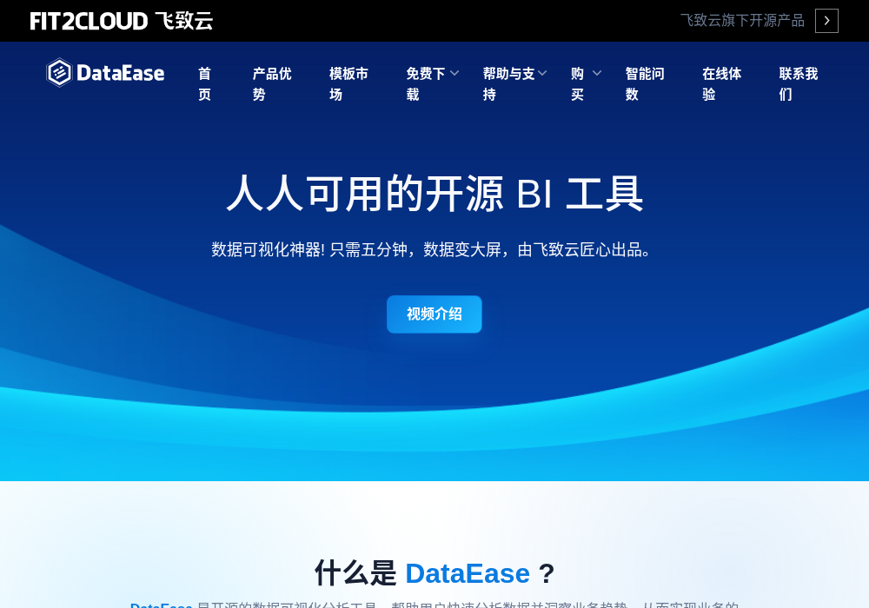Open the 智能问数 navigation link

click(x=645, y=83)
